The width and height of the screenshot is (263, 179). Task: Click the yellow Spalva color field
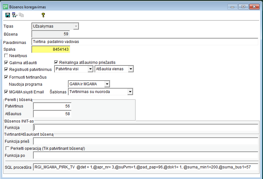[x=50, y=49]
